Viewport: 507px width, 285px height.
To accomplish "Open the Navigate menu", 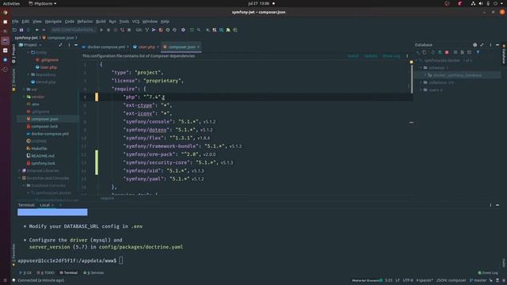I will point(53,21).
